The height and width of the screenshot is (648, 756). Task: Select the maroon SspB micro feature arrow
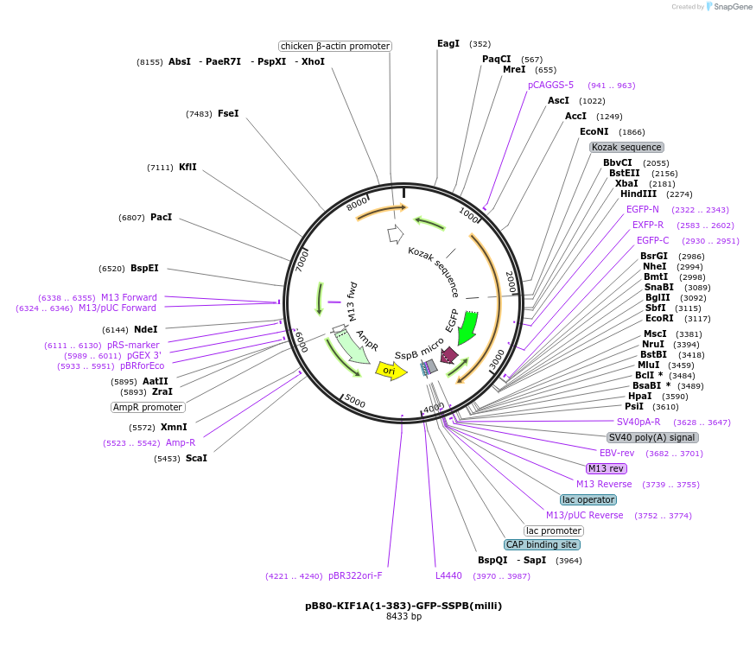(449, 354)
